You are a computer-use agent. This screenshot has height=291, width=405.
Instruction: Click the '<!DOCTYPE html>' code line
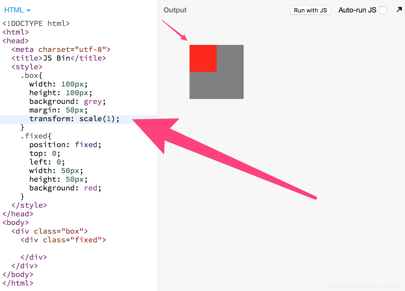pyautogui.click(x=36, y=24)
